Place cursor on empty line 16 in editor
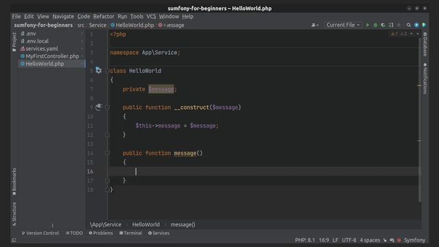Screen dimensions: 439x247 coord(263,172)
